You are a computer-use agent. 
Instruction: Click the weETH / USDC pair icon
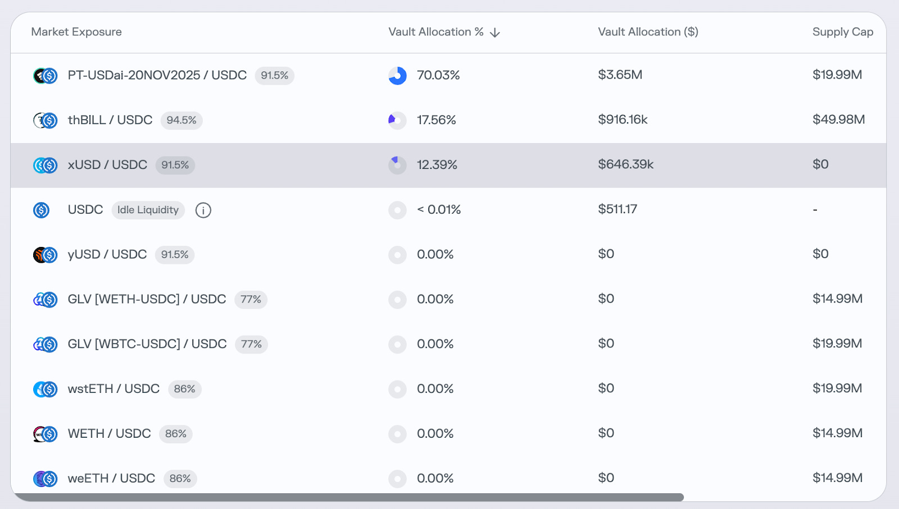[x=45, y=479]
